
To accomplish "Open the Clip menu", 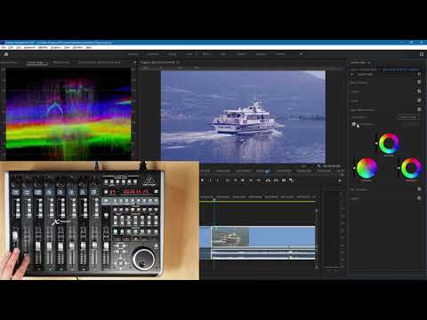I will (x=19, y=47).
